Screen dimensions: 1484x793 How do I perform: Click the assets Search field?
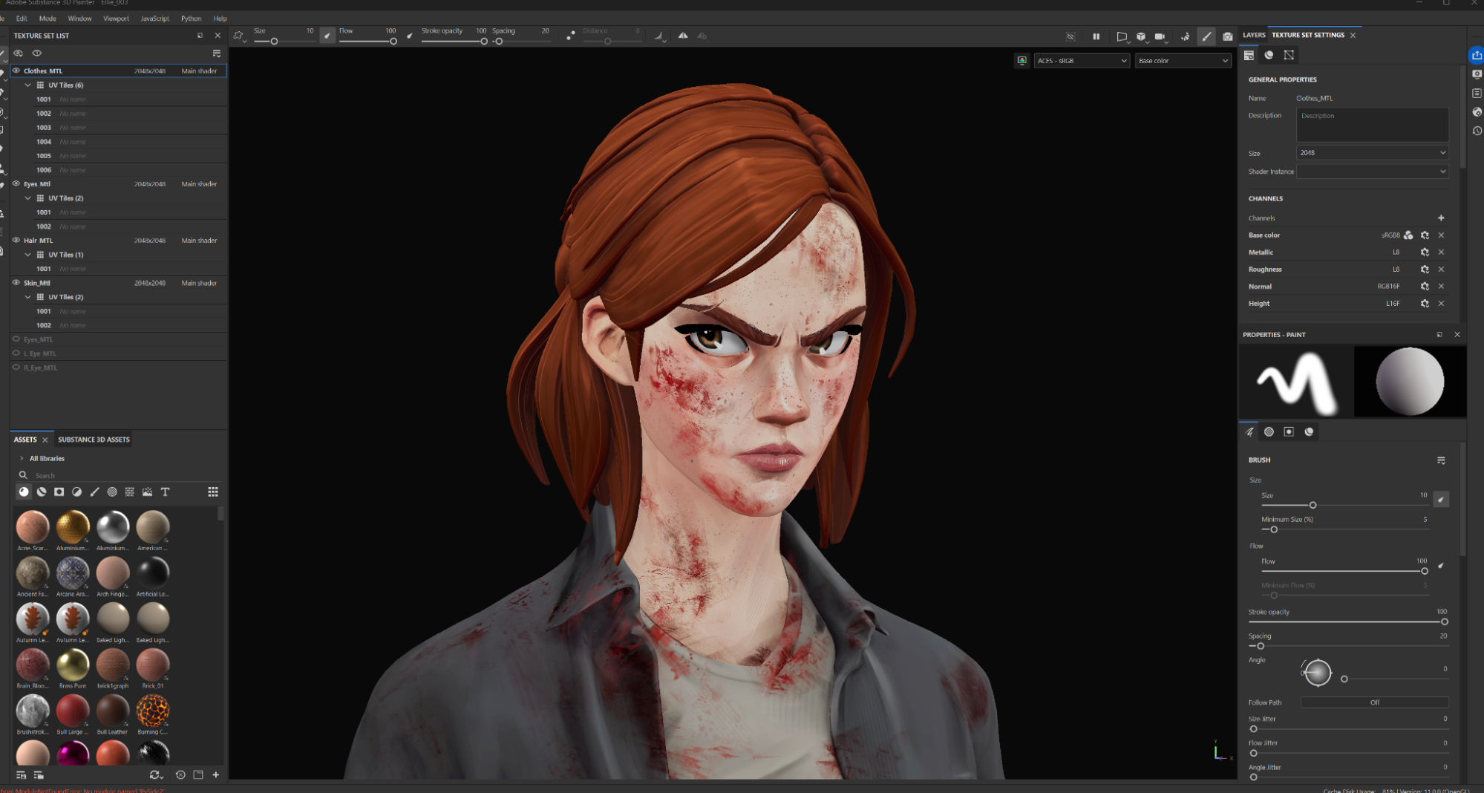click(x=119, y=475)
